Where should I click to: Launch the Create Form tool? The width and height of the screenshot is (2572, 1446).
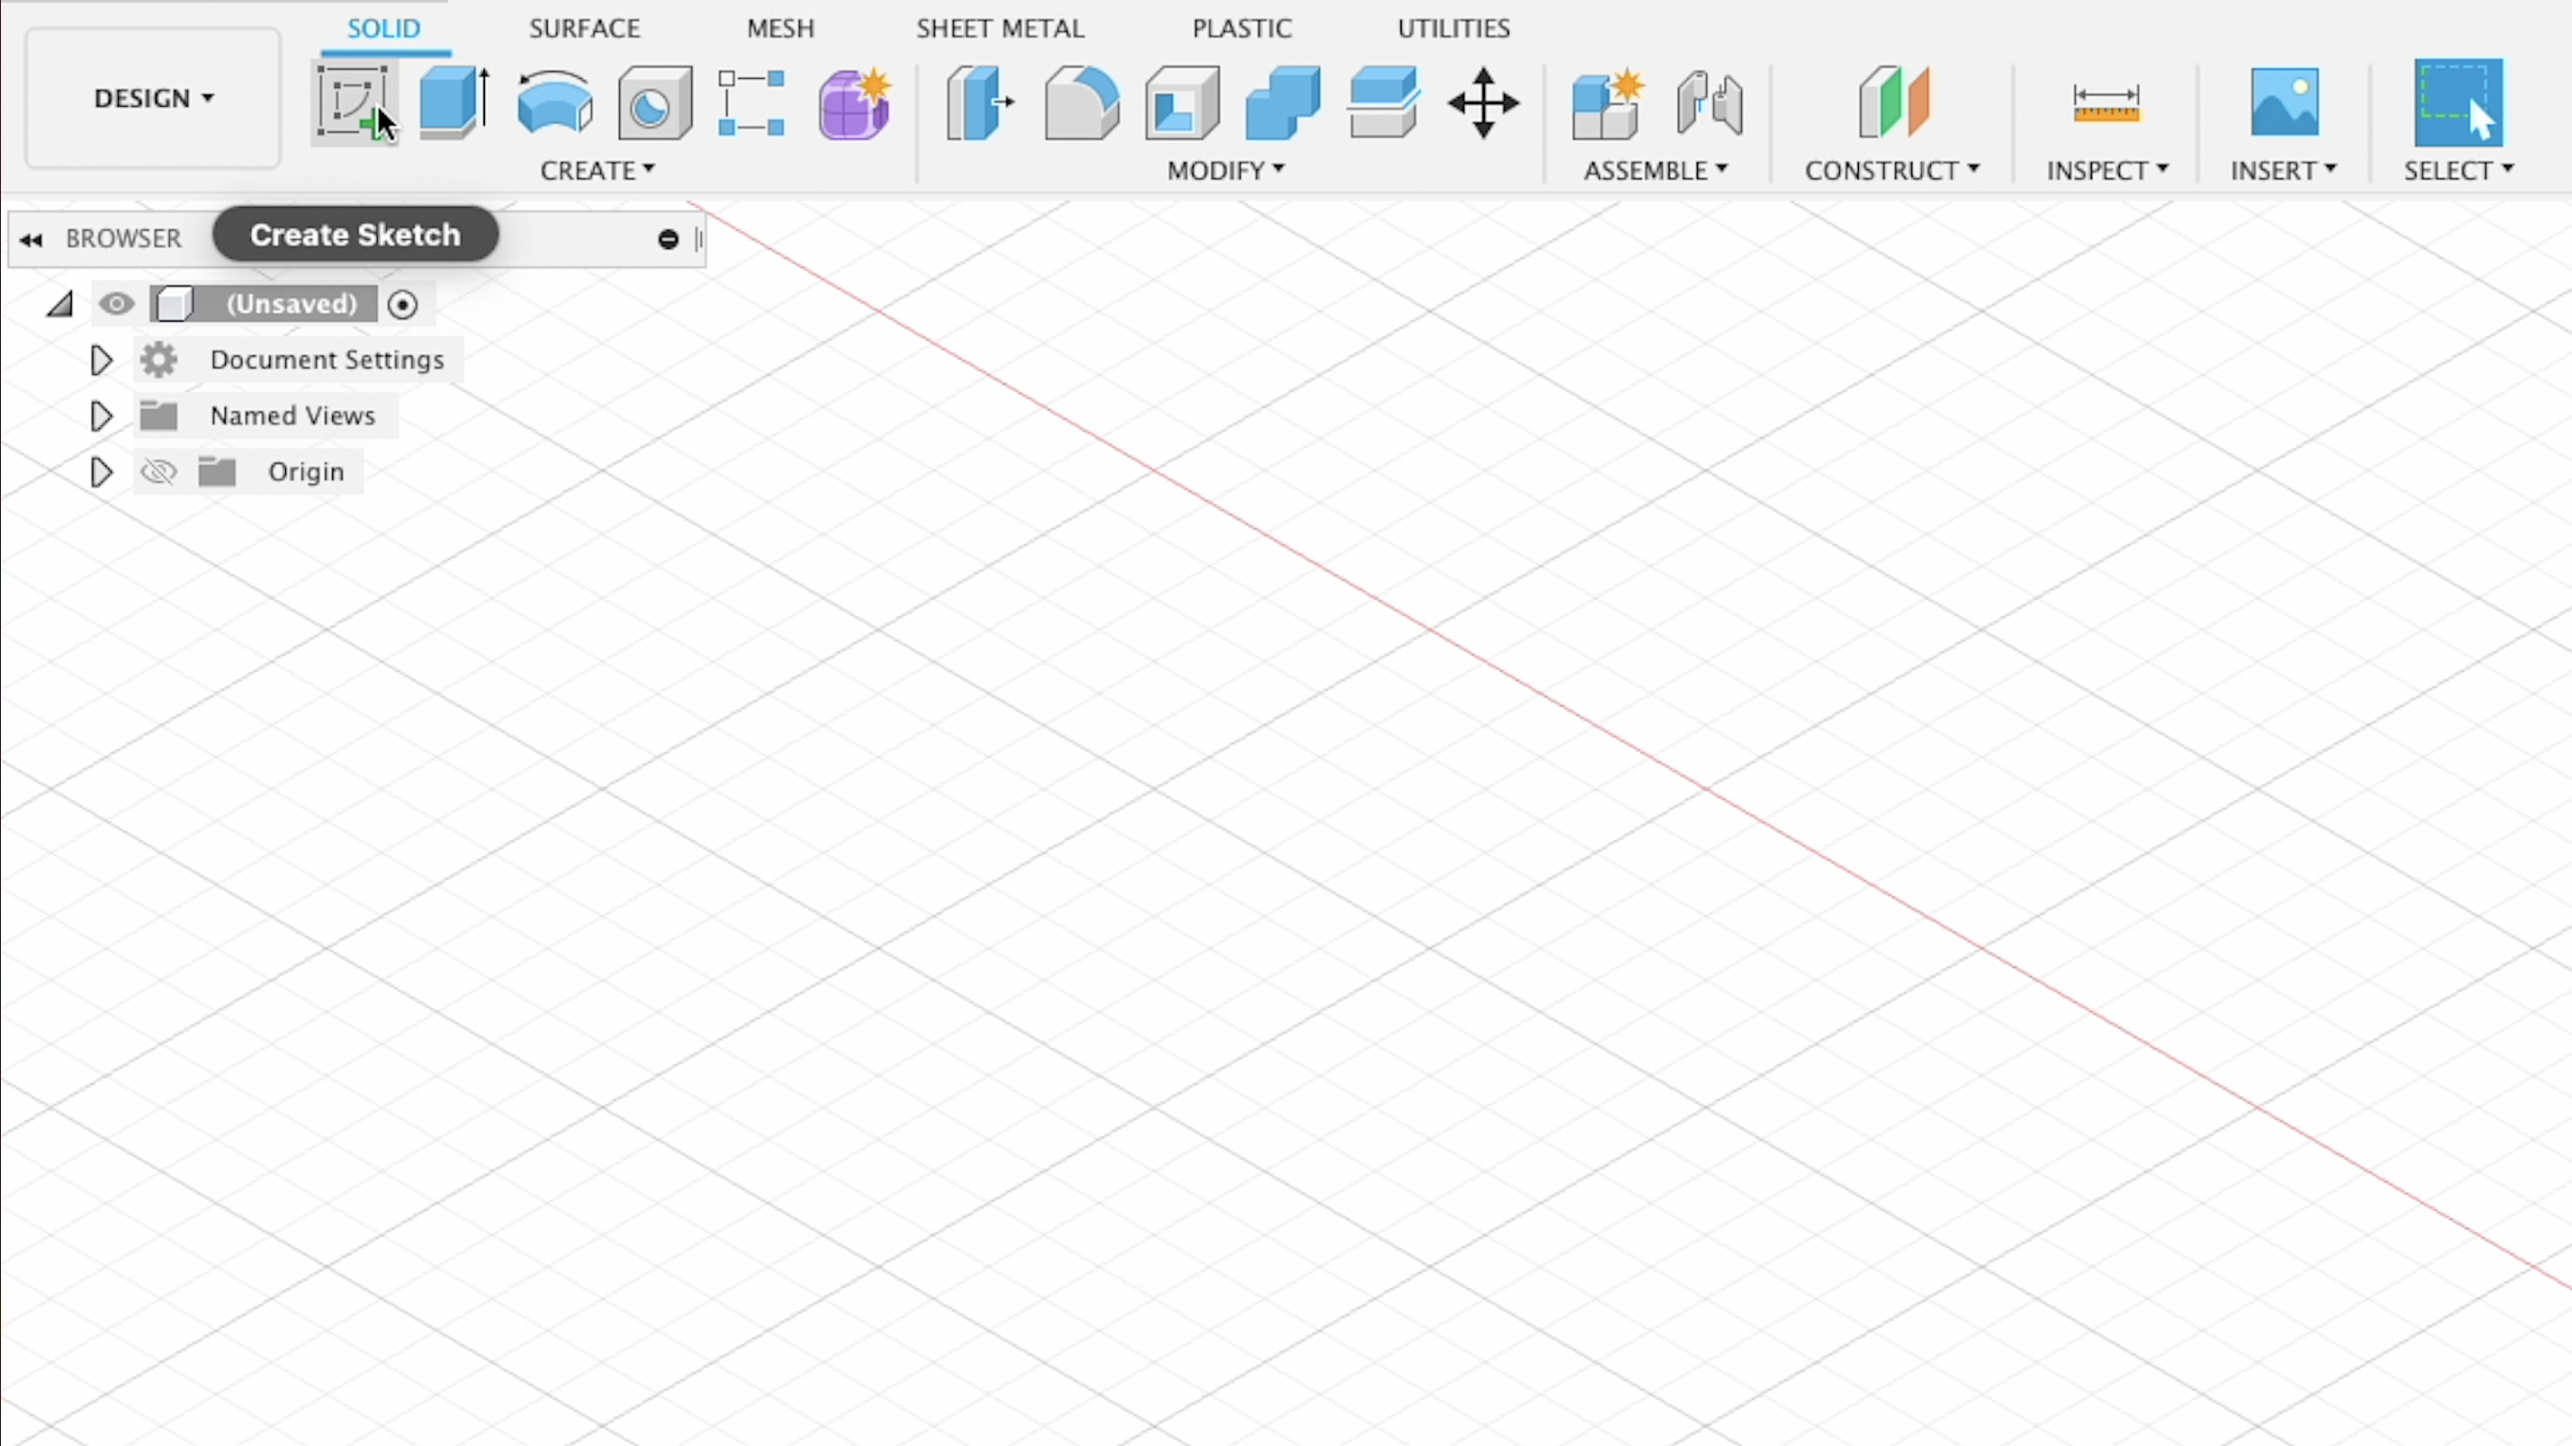point(854,103)
